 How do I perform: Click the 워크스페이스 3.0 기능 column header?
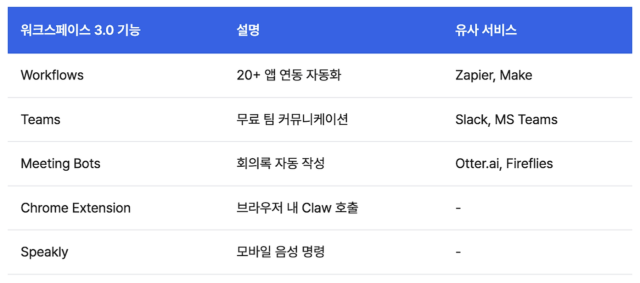pos(80,30)
